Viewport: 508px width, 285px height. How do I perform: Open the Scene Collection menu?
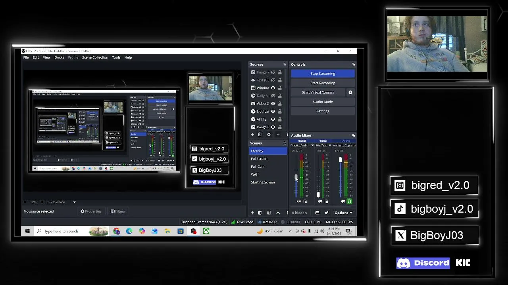tap(95, 57)
